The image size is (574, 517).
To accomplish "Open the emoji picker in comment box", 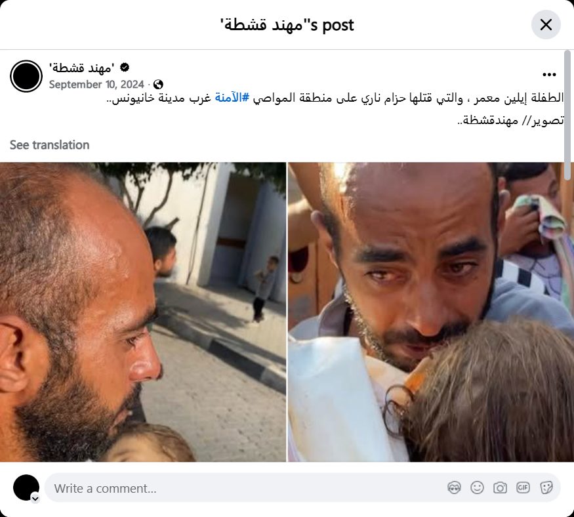I will click(x=477, y=487).
